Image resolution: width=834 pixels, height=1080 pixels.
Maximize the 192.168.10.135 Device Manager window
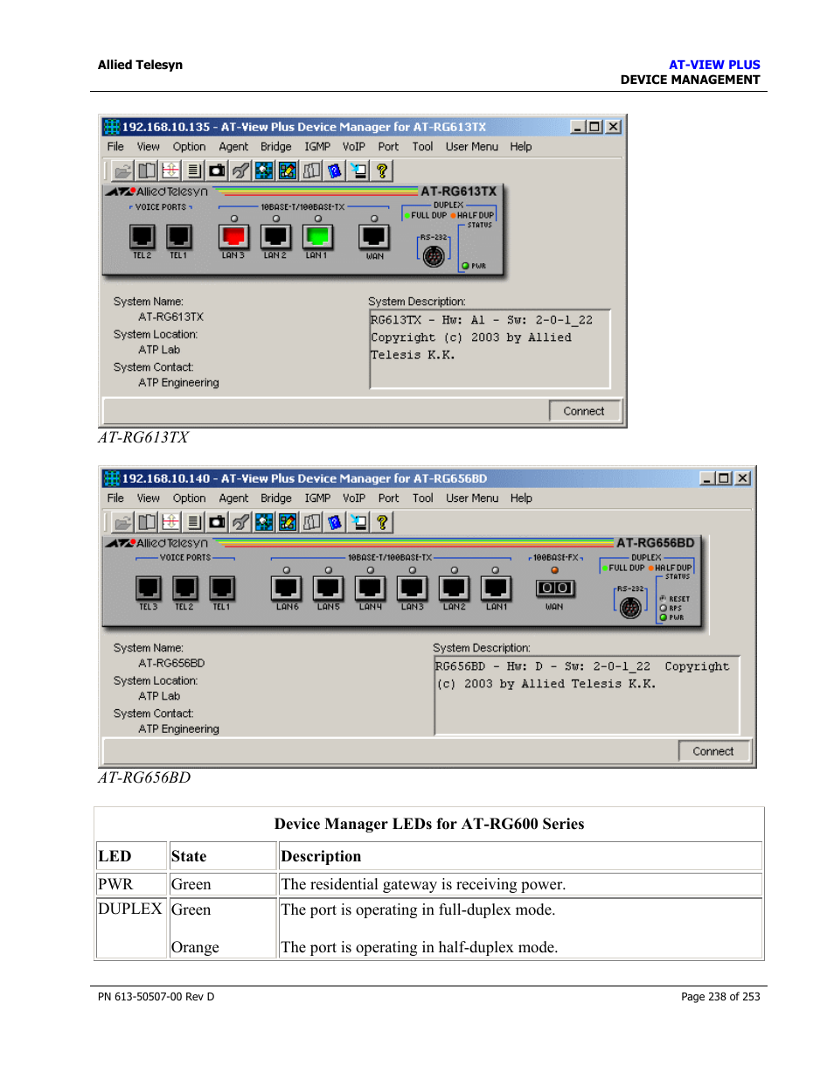click(594, 127)
